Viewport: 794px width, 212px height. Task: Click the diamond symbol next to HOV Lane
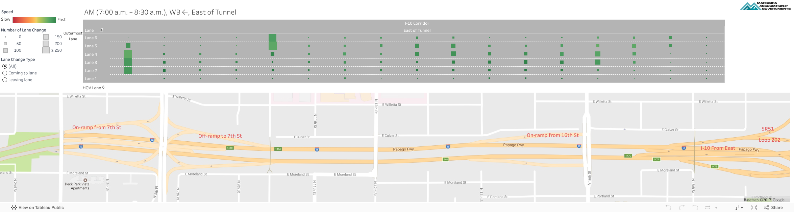[x=103, y=87]
